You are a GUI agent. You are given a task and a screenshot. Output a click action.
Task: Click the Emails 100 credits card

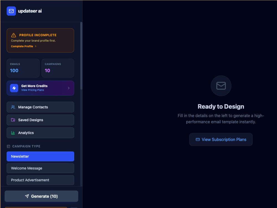pos(23,68)
